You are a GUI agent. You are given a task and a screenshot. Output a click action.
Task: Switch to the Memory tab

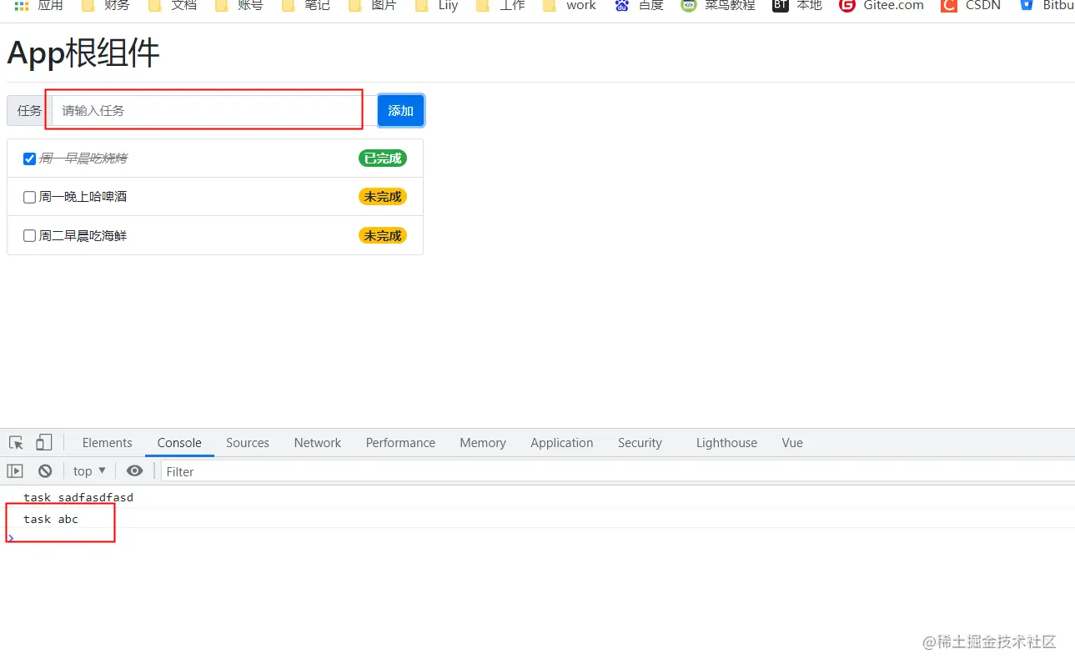[483, 443]
